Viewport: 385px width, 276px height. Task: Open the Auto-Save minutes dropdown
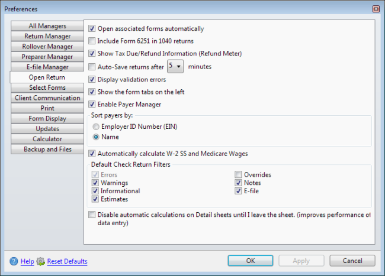click(x=175, y=67)
